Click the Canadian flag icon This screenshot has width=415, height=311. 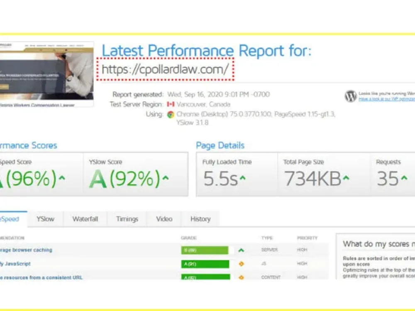pos(171,104)
